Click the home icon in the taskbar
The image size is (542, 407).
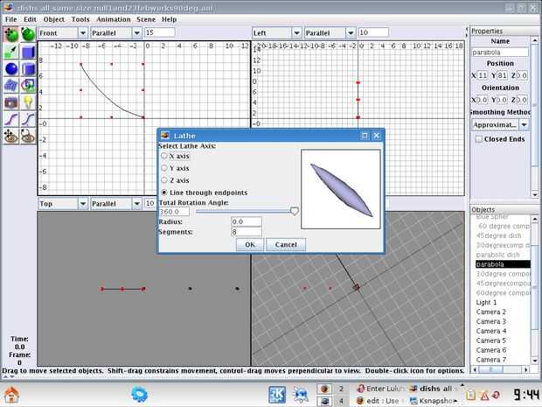click(11, 394)
